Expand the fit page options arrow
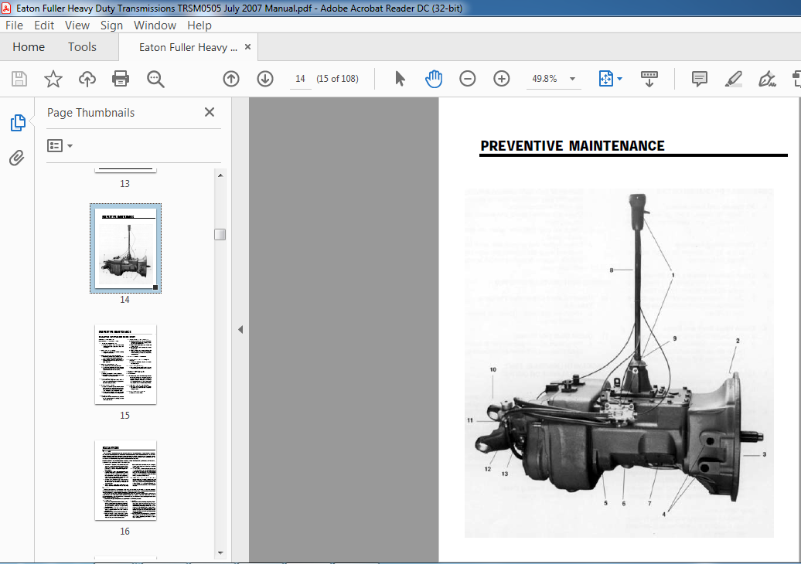801x564 pixels. point(619,79)
